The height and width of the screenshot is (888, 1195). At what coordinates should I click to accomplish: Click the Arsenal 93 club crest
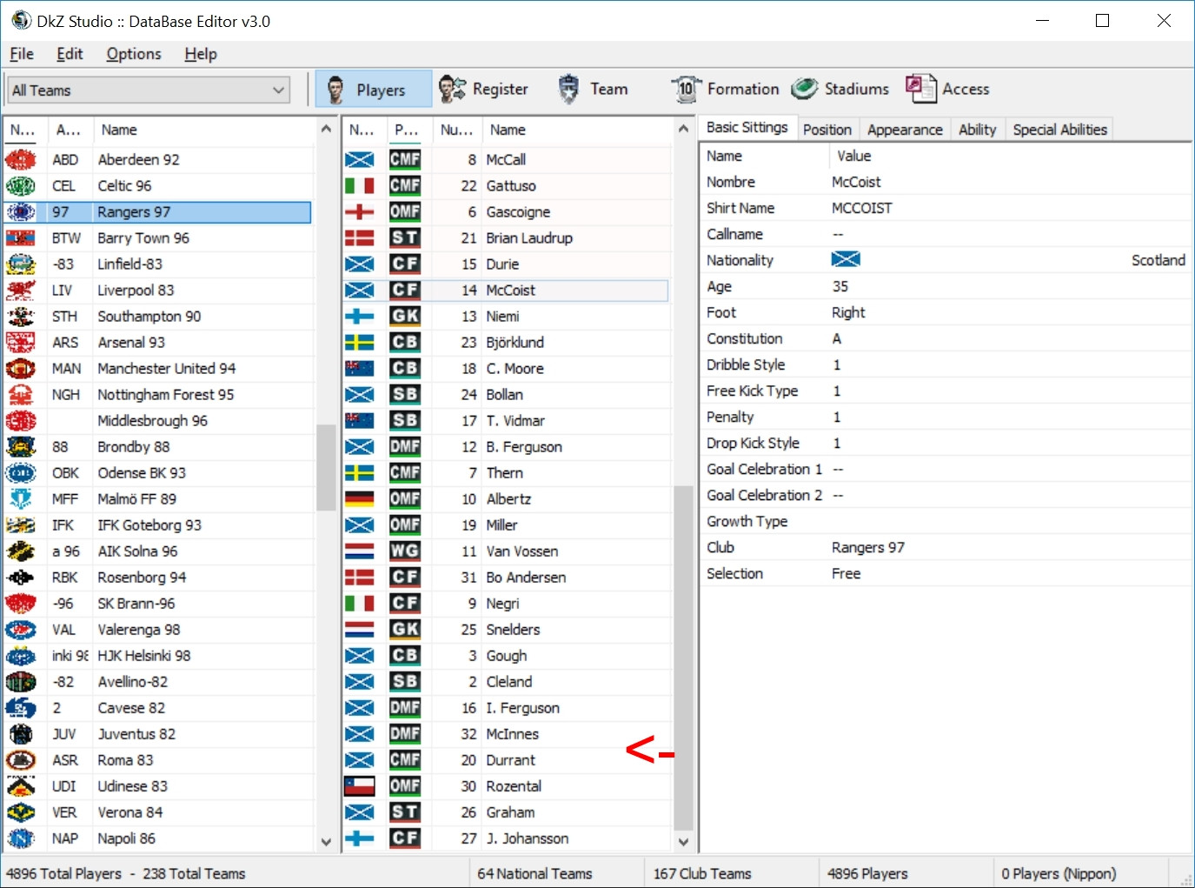tap(21, 342)
